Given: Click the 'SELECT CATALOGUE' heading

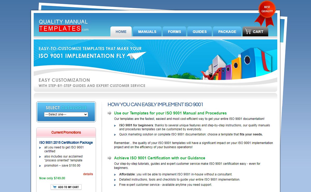Looking at the screenshot, I should point(66,108).
